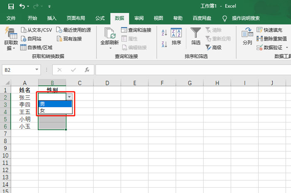Open the Data Validation (数据验证) dropdown

287,48
